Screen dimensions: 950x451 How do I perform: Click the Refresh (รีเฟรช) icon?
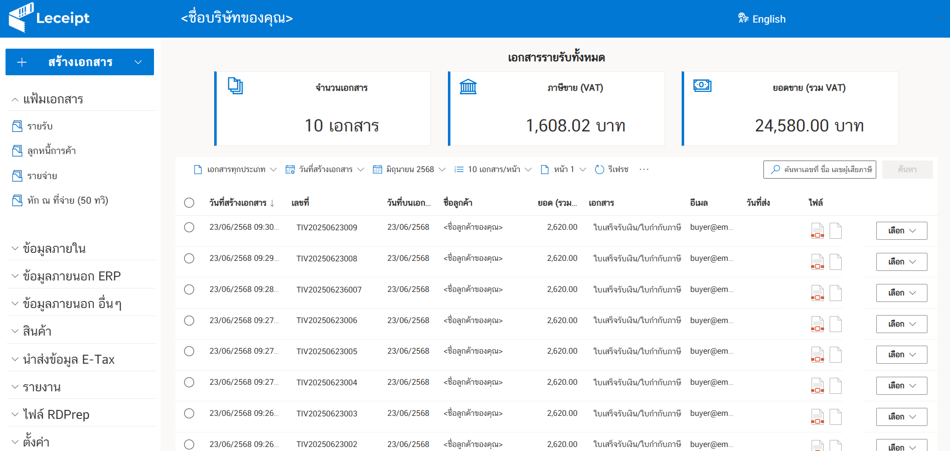tap(599, 170)
